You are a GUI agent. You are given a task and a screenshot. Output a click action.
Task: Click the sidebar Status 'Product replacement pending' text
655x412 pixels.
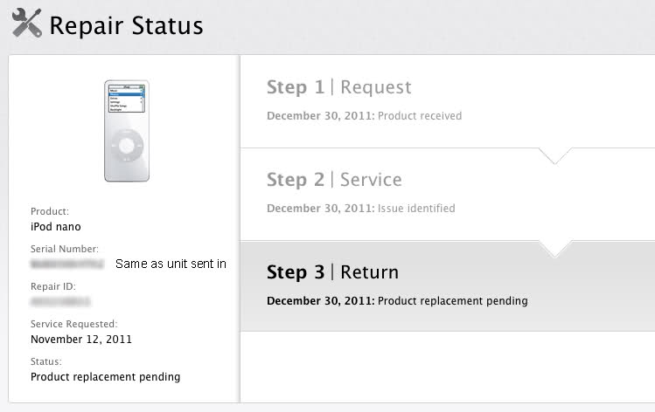pos(105,377)
